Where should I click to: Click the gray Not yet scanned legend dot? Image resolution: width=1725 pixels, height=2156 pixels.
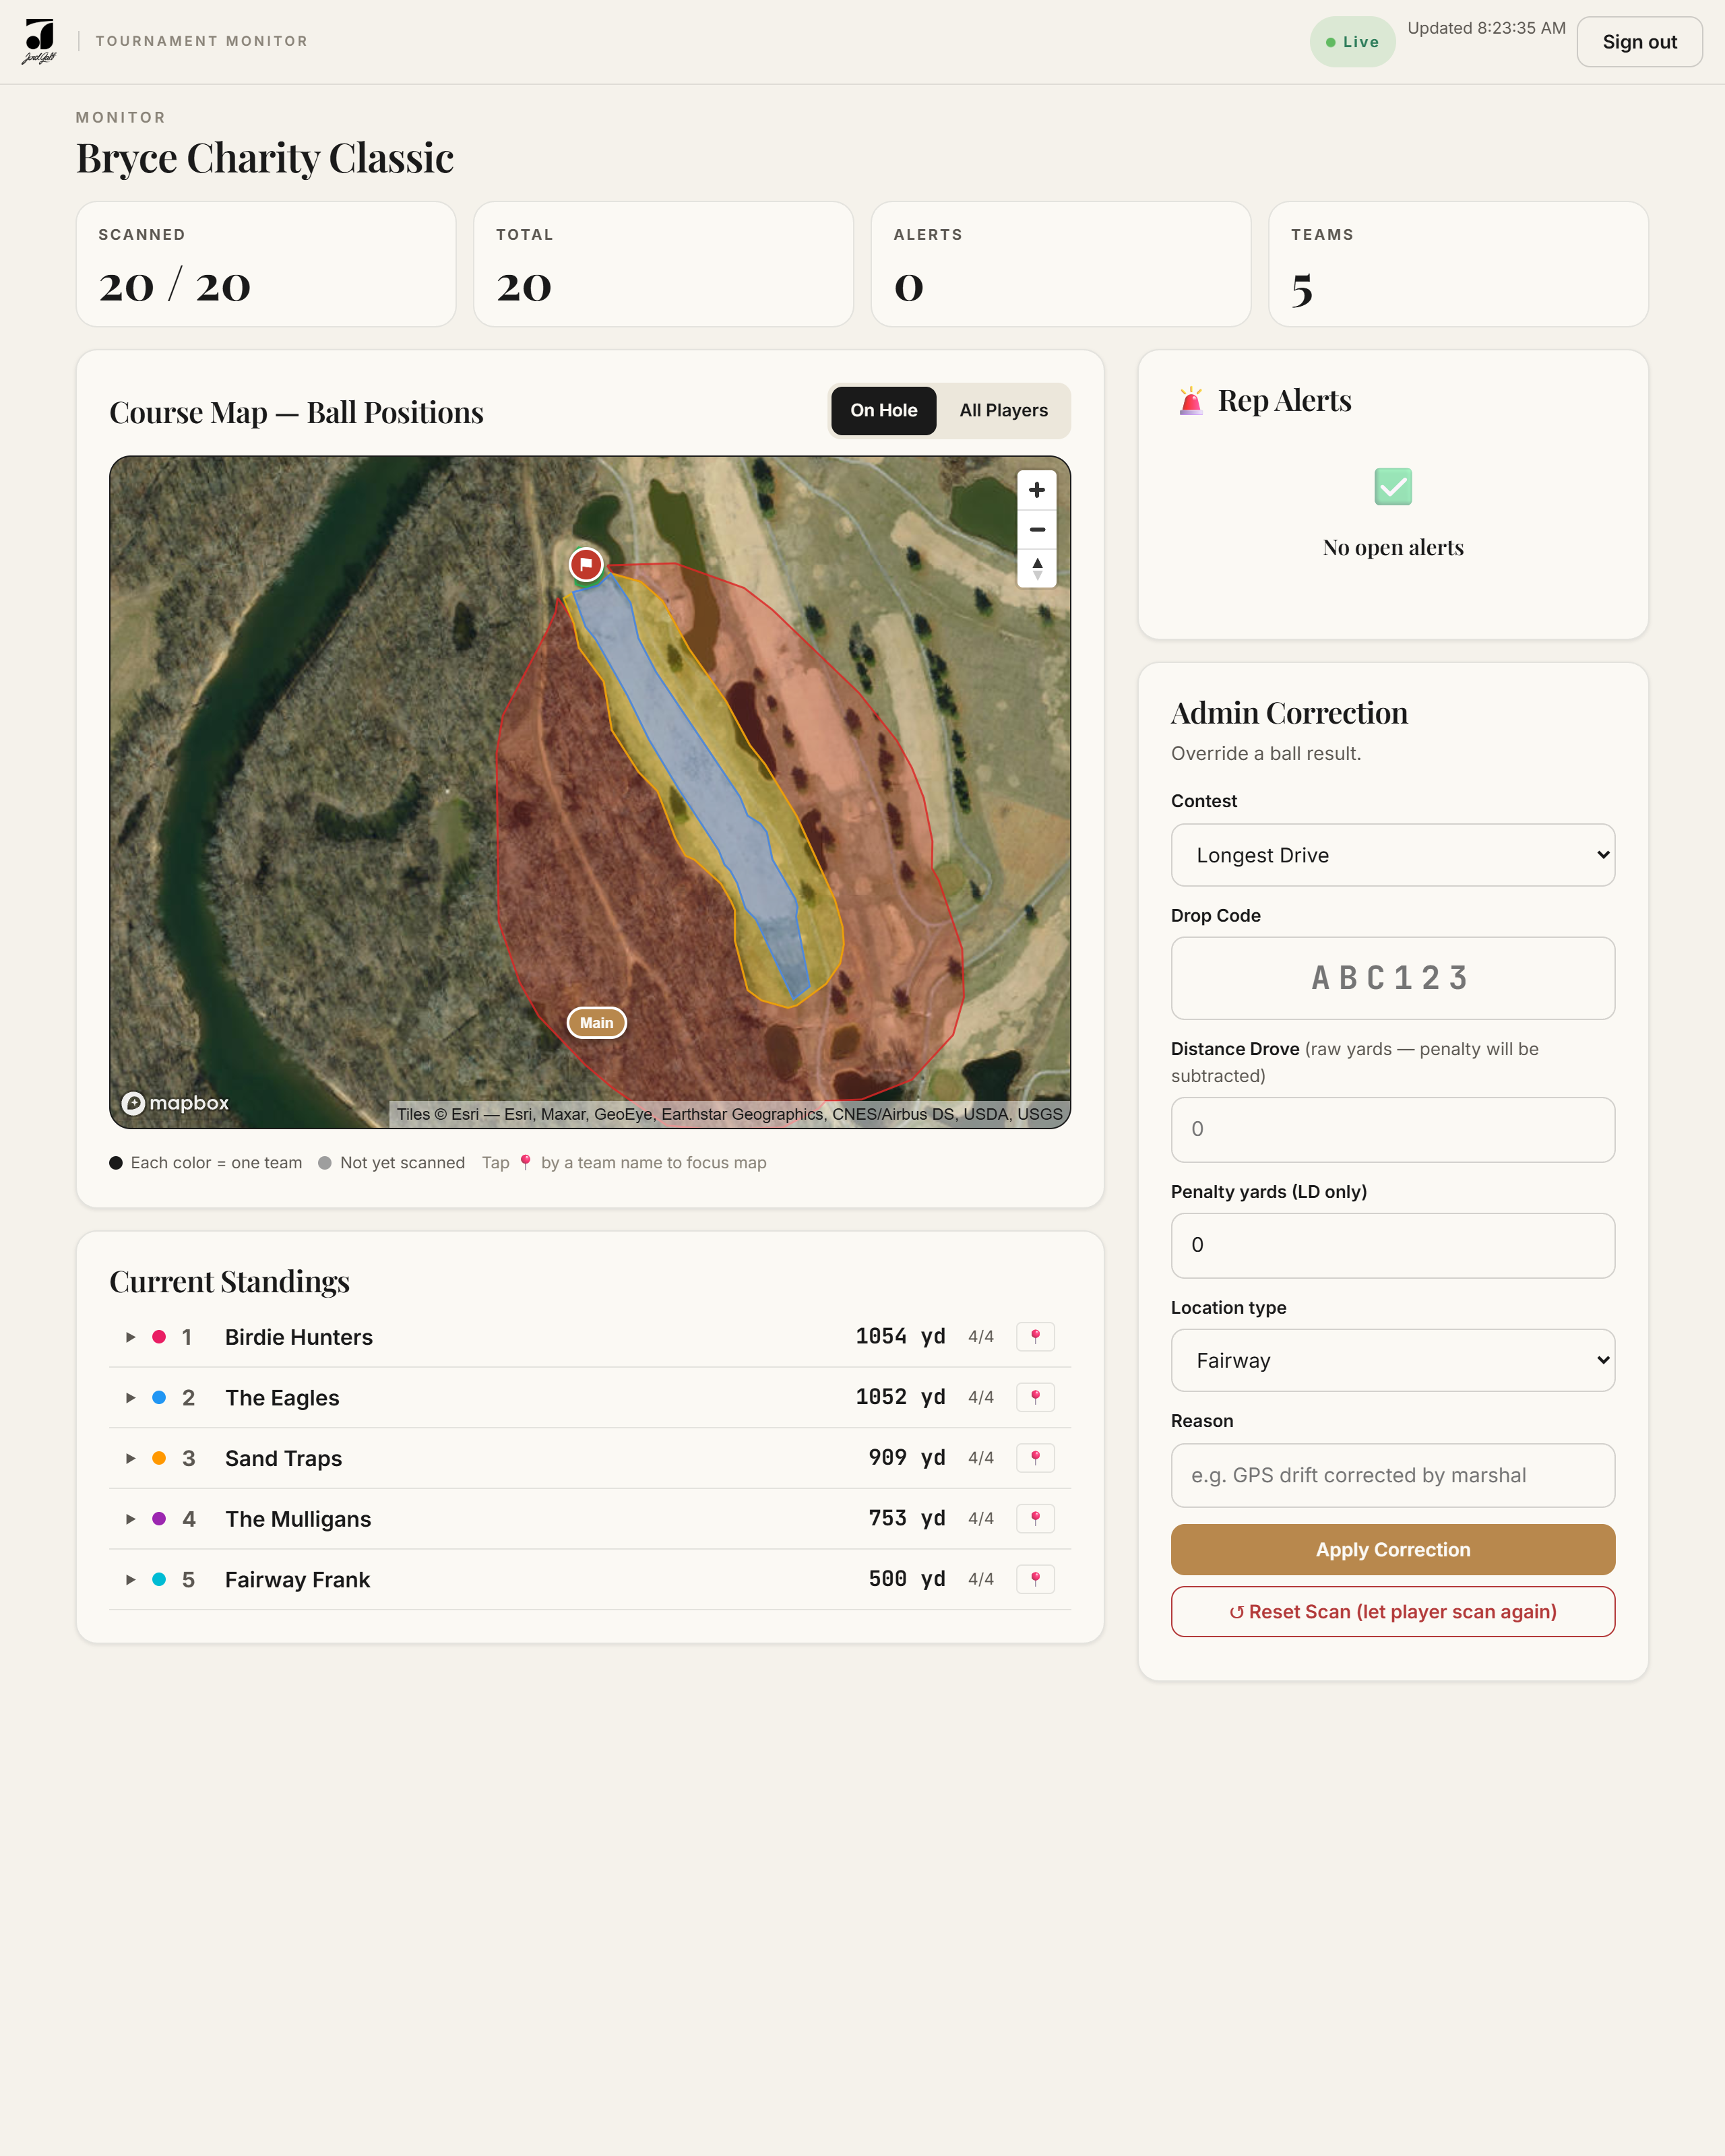click(x=325, y=1163)
